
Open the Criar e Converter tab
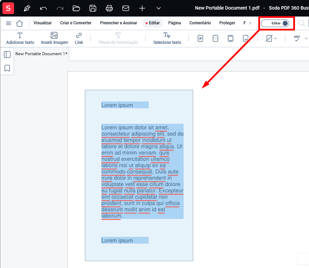76,23
